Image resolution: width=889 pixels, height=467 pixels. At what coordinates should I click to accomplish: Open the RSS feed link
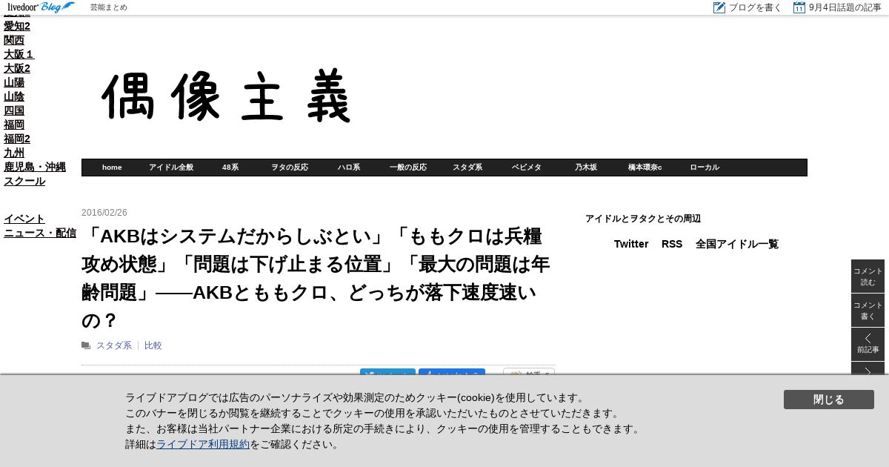coord(672,244)
